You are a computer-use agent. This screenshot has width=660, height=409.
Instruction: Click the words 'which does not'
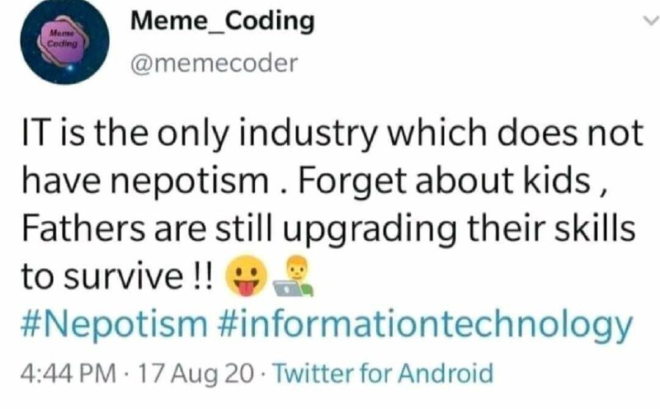516,133
